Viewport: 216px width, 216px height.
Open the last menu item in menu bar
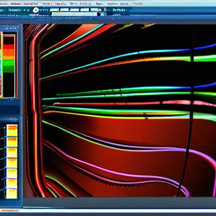click(x=137, y=4)
